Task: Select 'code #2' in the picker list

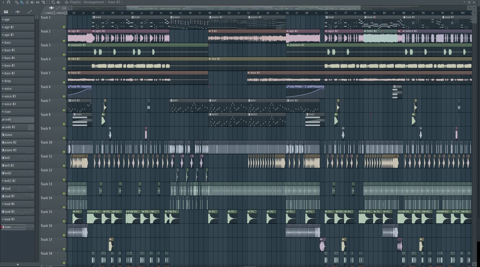Action: click(17, 127)
